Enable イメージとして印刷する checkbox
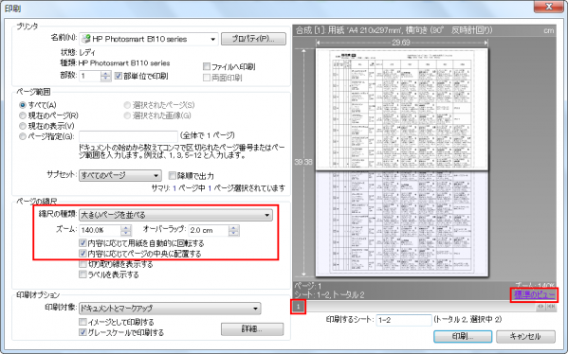The width and height of the screenshot is (568, 354). (82, 322)
